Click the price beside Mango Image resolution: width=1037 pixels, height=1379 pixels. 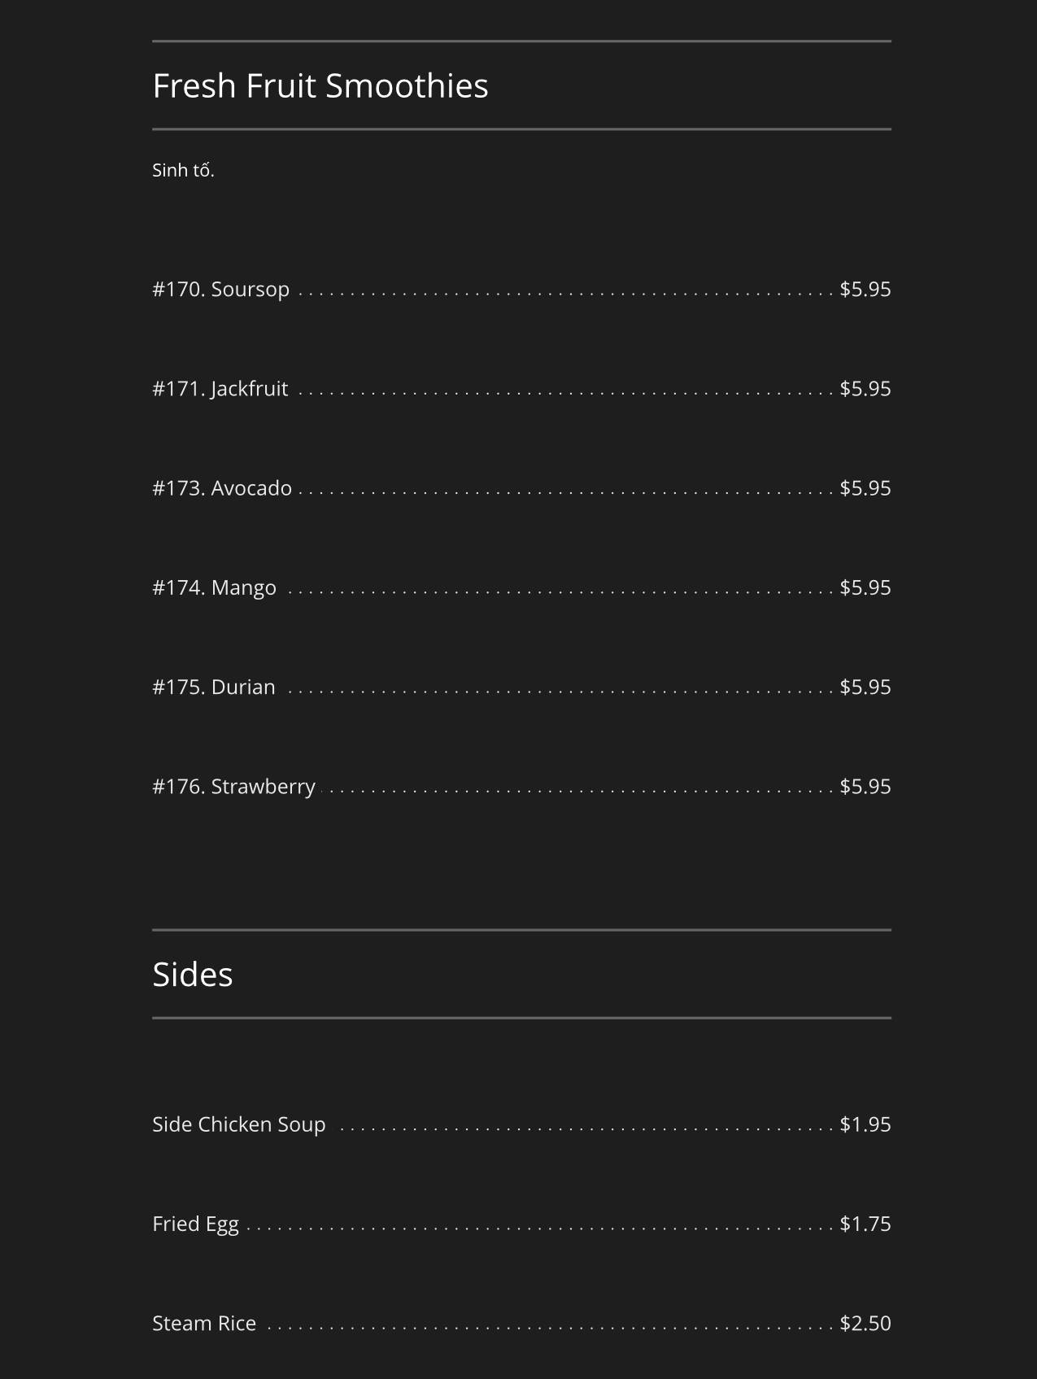tap(865, 587)
